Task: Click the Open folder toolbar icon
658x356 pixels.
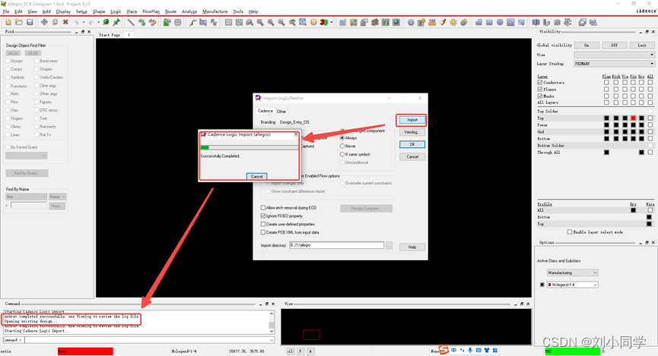Action: pos(19,22)
